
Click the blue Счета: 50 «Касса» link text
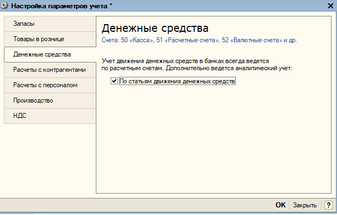[x=199, y=40]
